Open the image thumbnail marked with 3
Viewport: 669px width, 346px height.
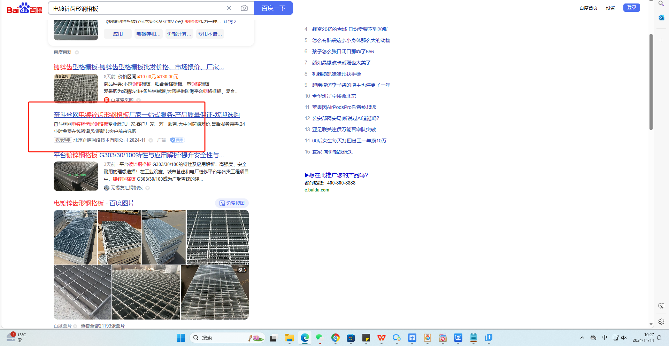click(x=215, y=292)
